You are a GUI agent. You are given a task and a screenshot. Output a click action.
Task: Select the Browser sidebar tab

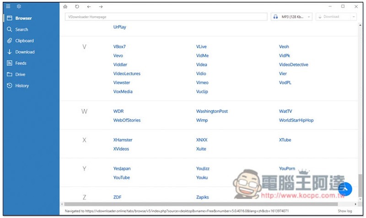31,18
